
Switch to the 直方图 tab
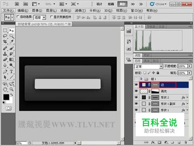click(x=139, y=26)
